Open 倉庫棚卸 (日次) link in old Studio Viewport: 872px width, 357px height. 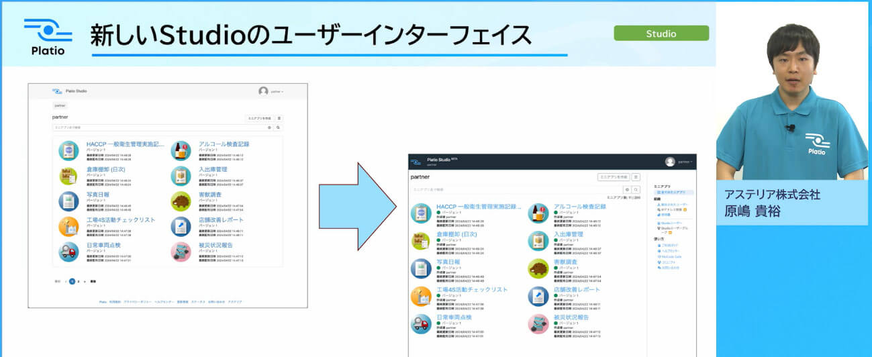[105, 169]
